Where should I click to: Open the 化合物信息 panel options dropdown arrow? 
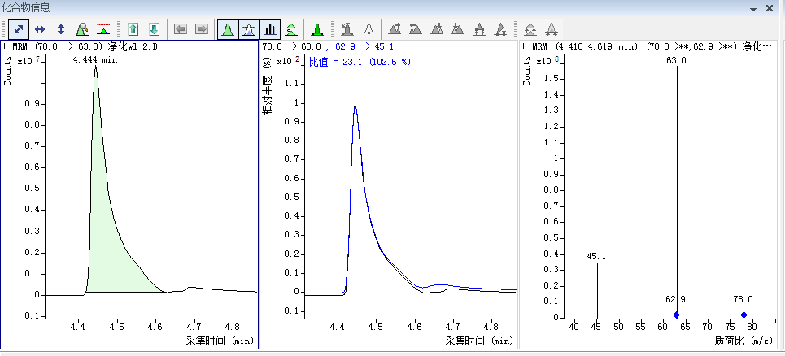coord(753,8)
